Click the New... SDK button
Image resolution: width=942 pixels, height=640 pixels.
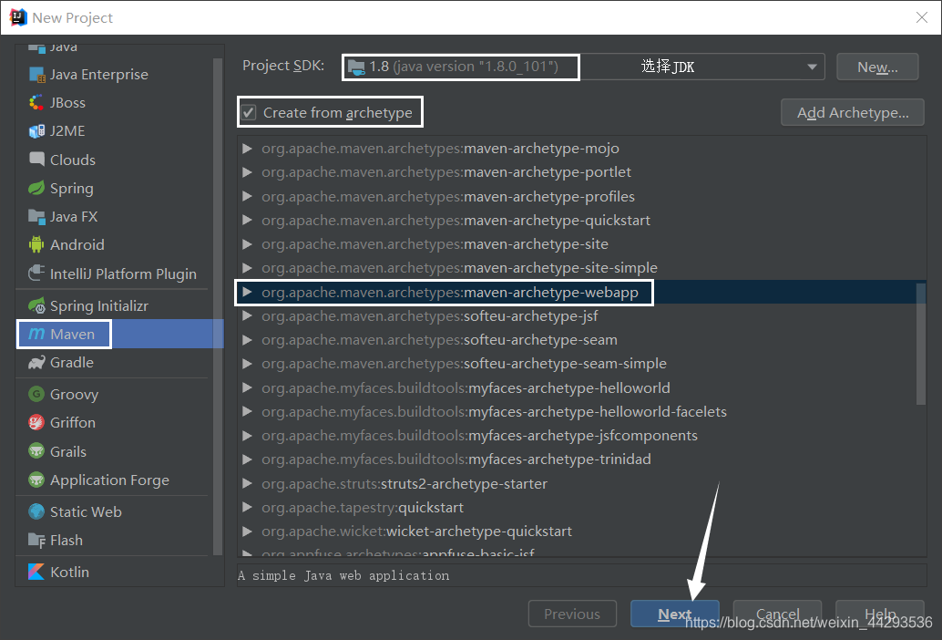[877, 67]
